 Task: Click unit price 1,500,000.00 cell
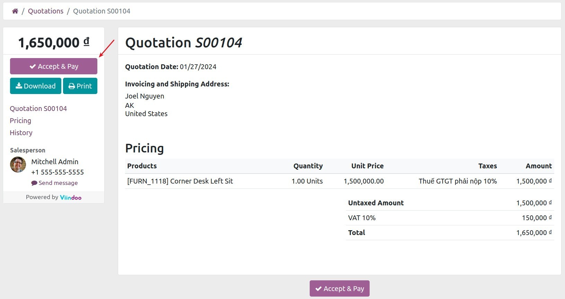coord(364,181)
